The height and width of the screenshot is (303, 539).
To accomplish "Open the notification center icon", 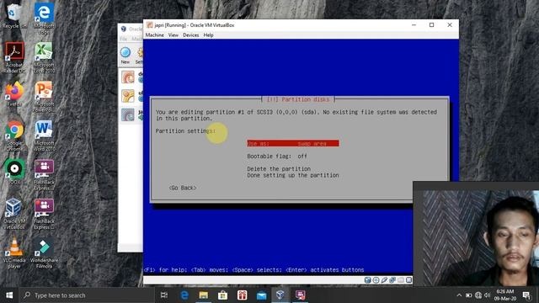I will click(x=526, y=295).
